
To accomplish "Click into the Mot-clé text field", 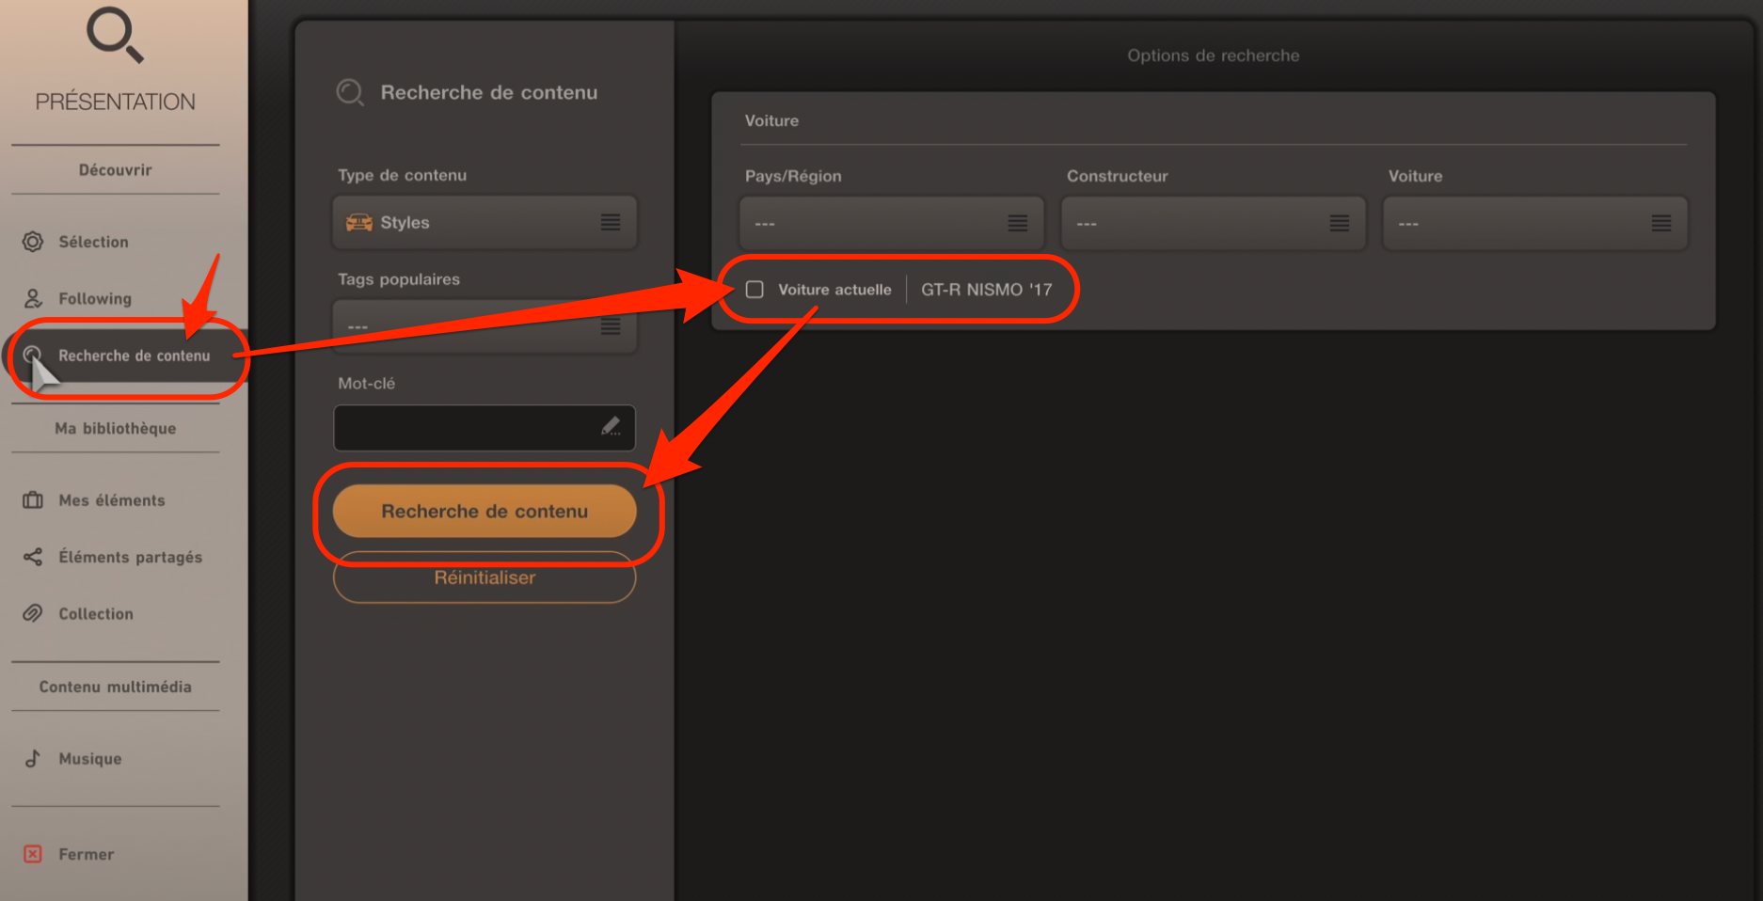I will tap(466, 428).
